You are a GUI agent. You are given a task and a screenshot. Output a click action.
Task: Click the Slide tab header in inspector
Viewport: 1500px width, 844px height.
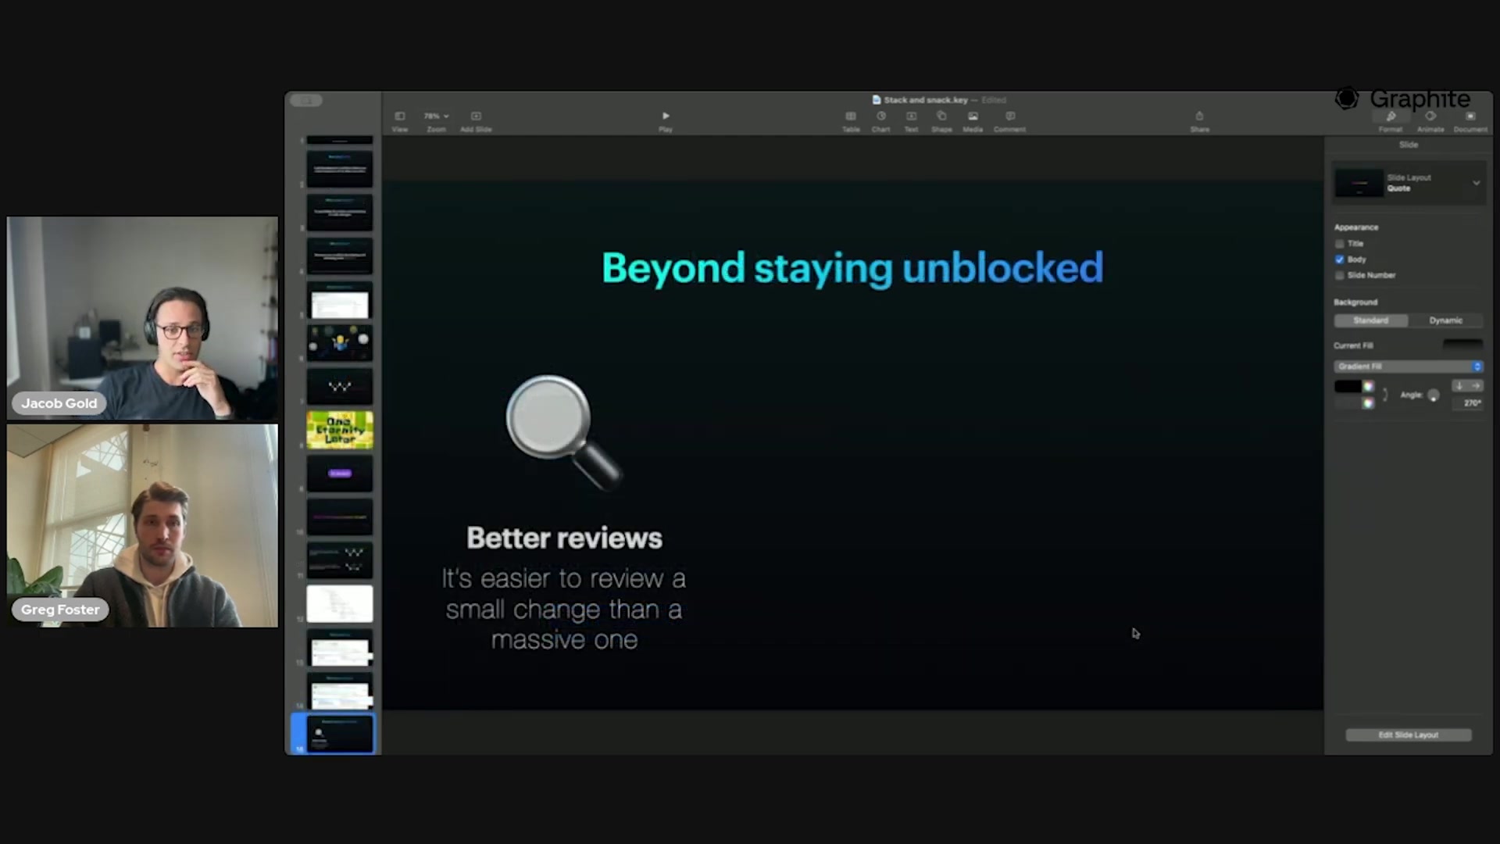pos(1409,145)
